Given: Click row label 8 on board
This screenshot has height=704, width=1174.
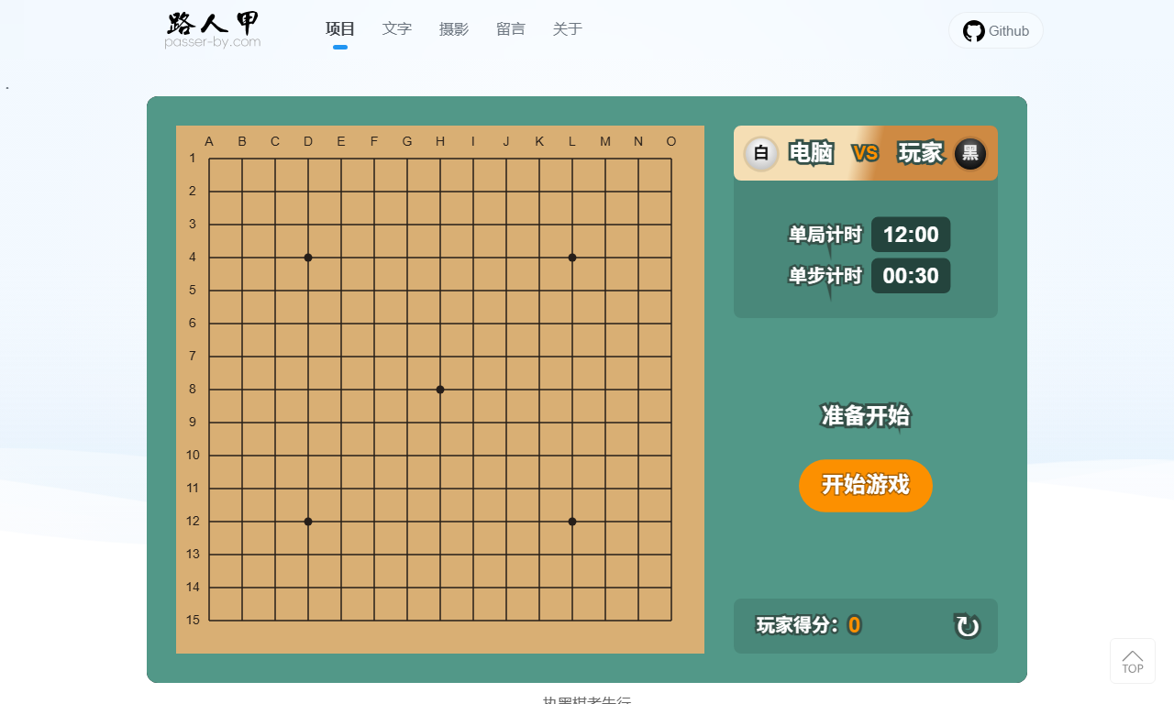Looking at the screenshot, I should [193, 390].
